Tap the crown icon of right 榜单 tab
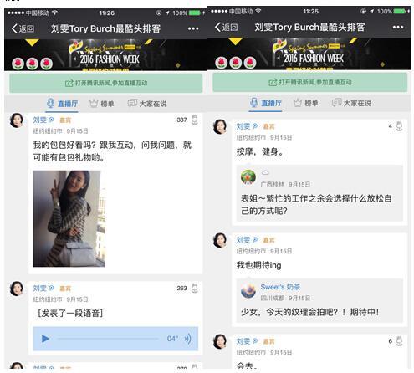 [x=298, y=103]
